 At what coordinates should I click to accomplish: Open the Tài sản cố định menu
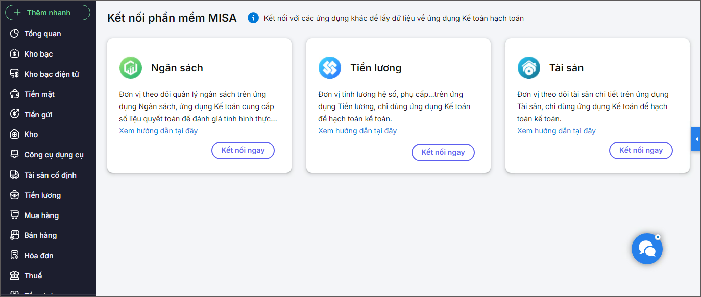pos(50,175)
